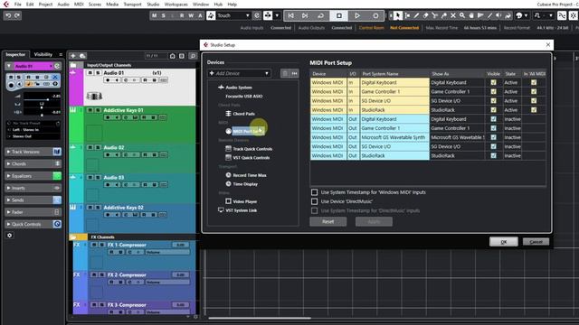Image resolution: width=579 pixels, height=325 pixels.
Task: Uncheck Visible for Microsoft GS Wavetable Synth
Action: click(493, 137)
